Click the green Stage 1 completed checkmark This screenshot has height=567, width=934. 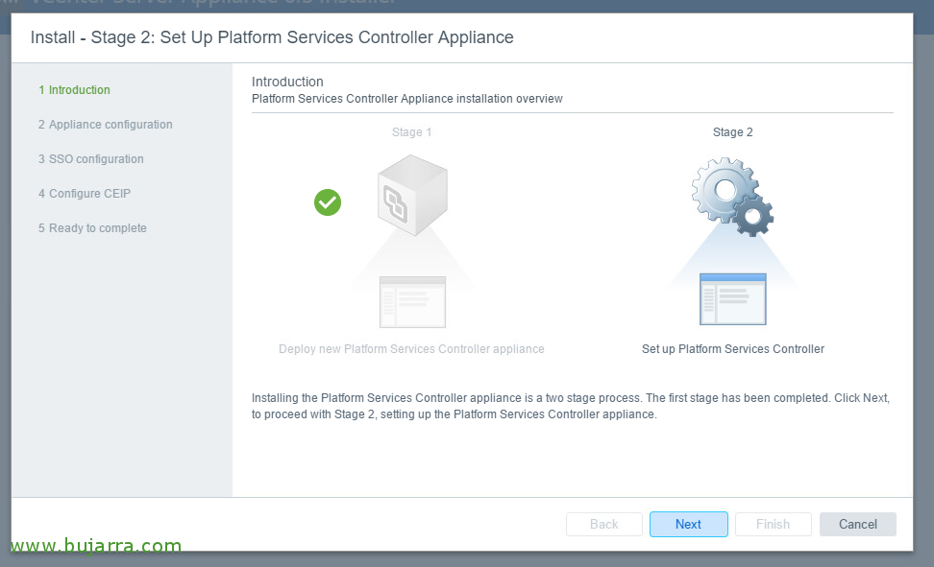click(x=328, y=202)
